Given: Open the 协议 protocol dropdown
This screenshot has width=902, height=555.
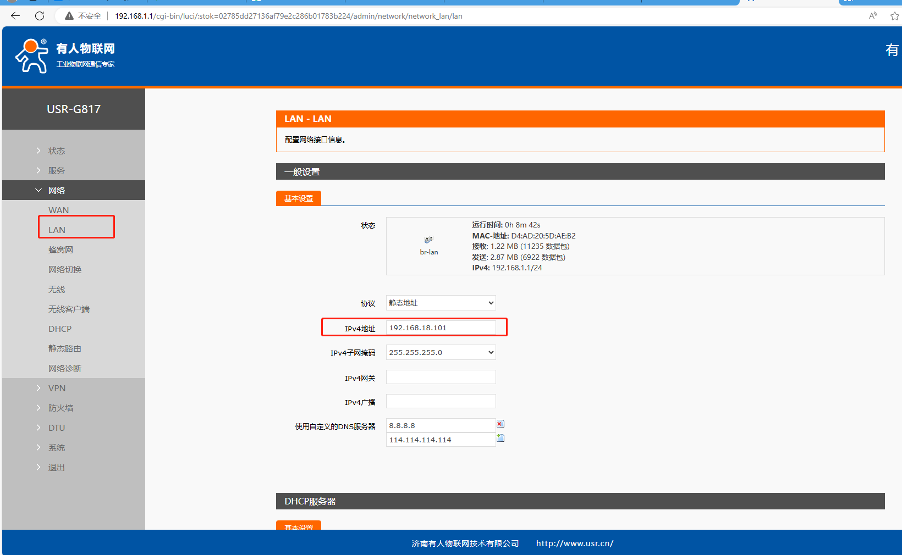Looking at the screenshot, I should [x=441, y=303].
